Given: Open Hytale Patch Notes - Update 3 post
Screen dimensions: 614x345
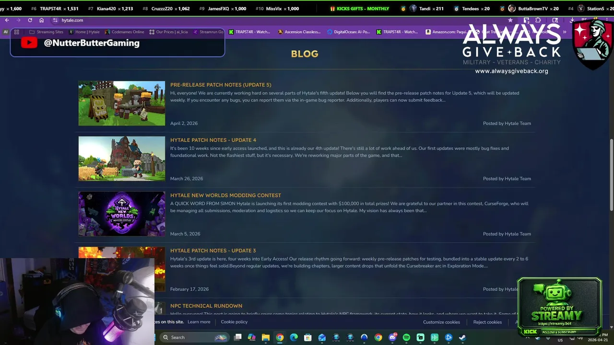Looking at the screenshot, I should point(213,251).
